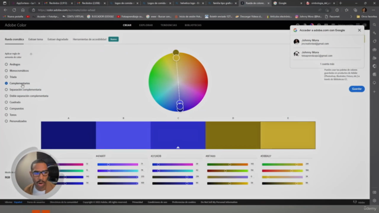The height and width of the screenshot is (213, 379).
Task: Switch to the helvetica logo browser tab
Action: point(189,3)
